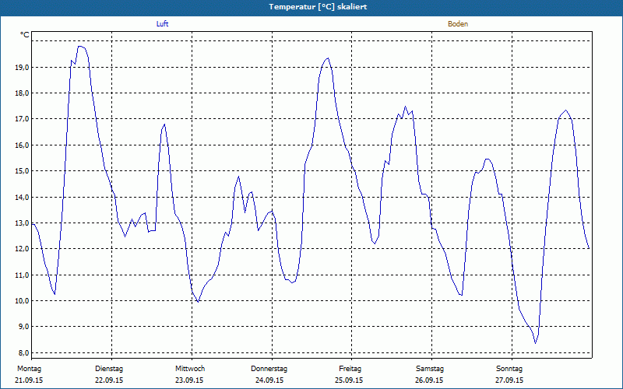
Task: Click the Tuesday peak of the curve
Action: tap(164, 124)
